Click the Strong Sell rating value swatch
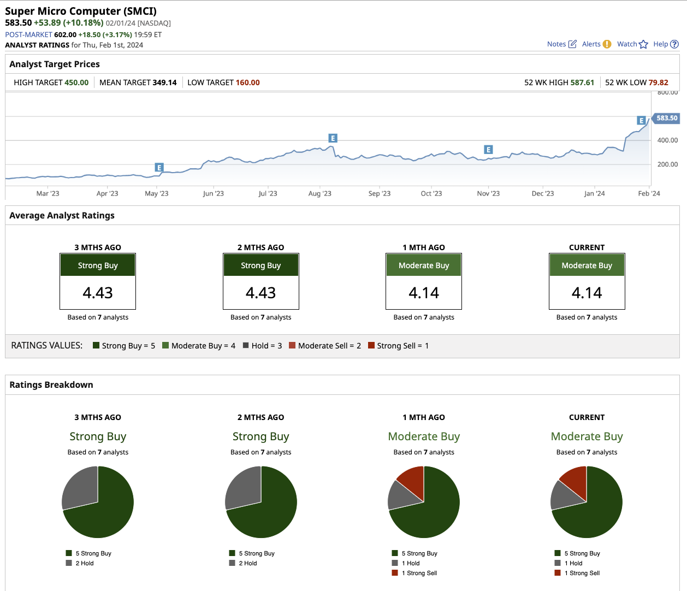The width and height of the screenshot is (687, 591). [371, 346]
